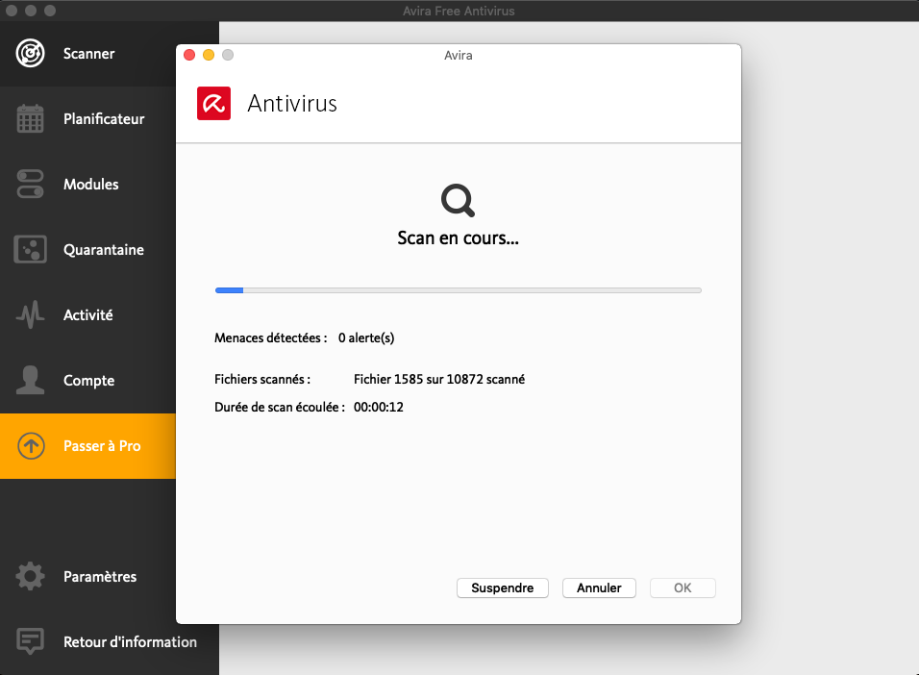Click the red Avira logo icon
Viewport: 919px width, 675px height.
[213, 103]
